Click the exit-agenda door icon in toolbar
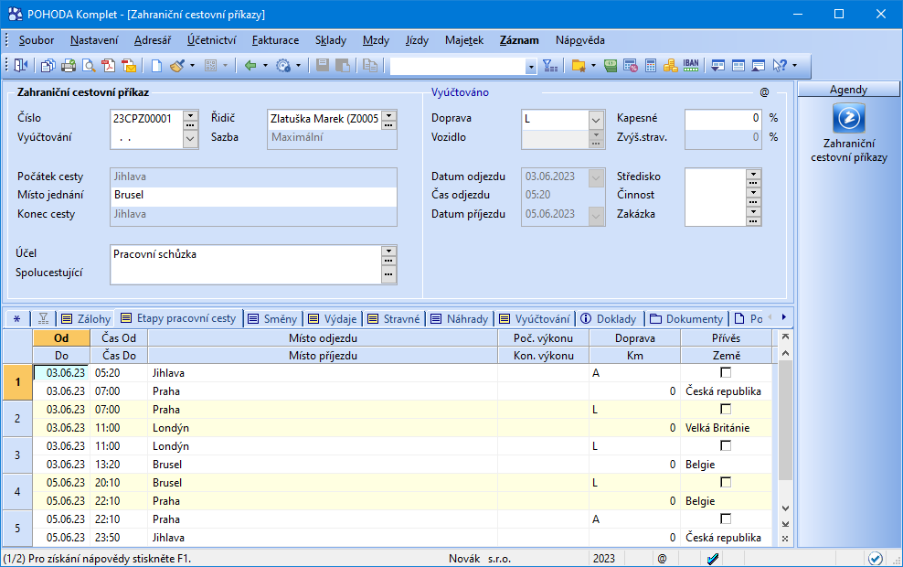The image size is (903, 567). [21, 65]
